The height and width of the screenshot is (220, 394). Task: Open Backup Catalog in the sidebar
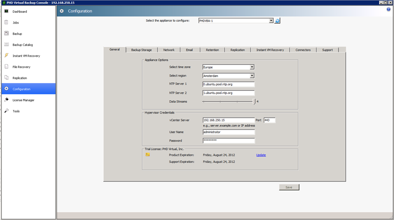pos(28,45)
